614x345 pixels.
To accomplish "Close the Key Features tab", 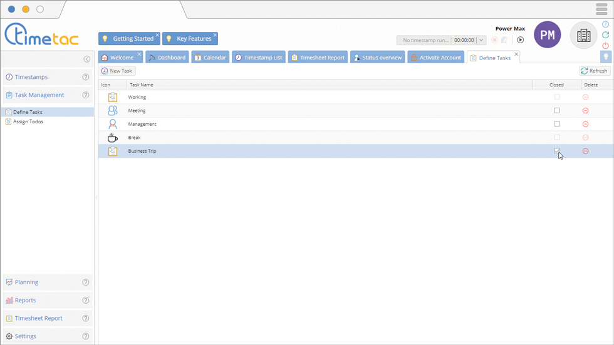I will pos(215,35).
